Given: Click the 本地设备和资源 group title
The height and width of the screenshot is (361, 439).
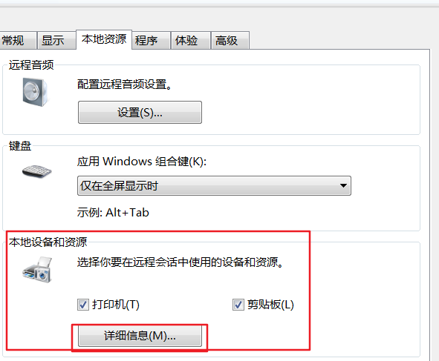Looking at the screenshot, I should pyautogui.click(x=48, y=242).
